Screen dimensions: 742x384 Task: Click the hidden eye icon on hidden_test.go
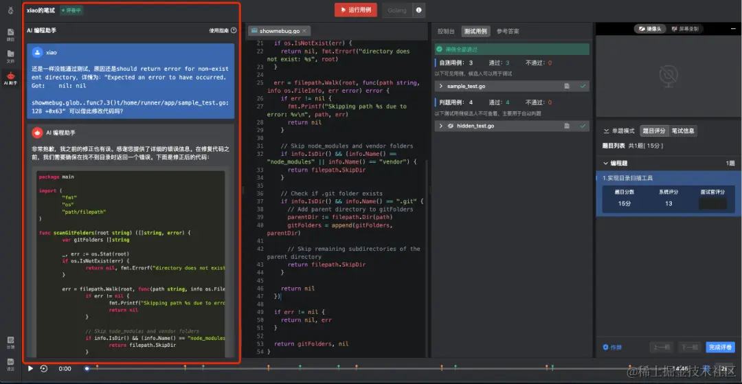(x=451, y=126)
